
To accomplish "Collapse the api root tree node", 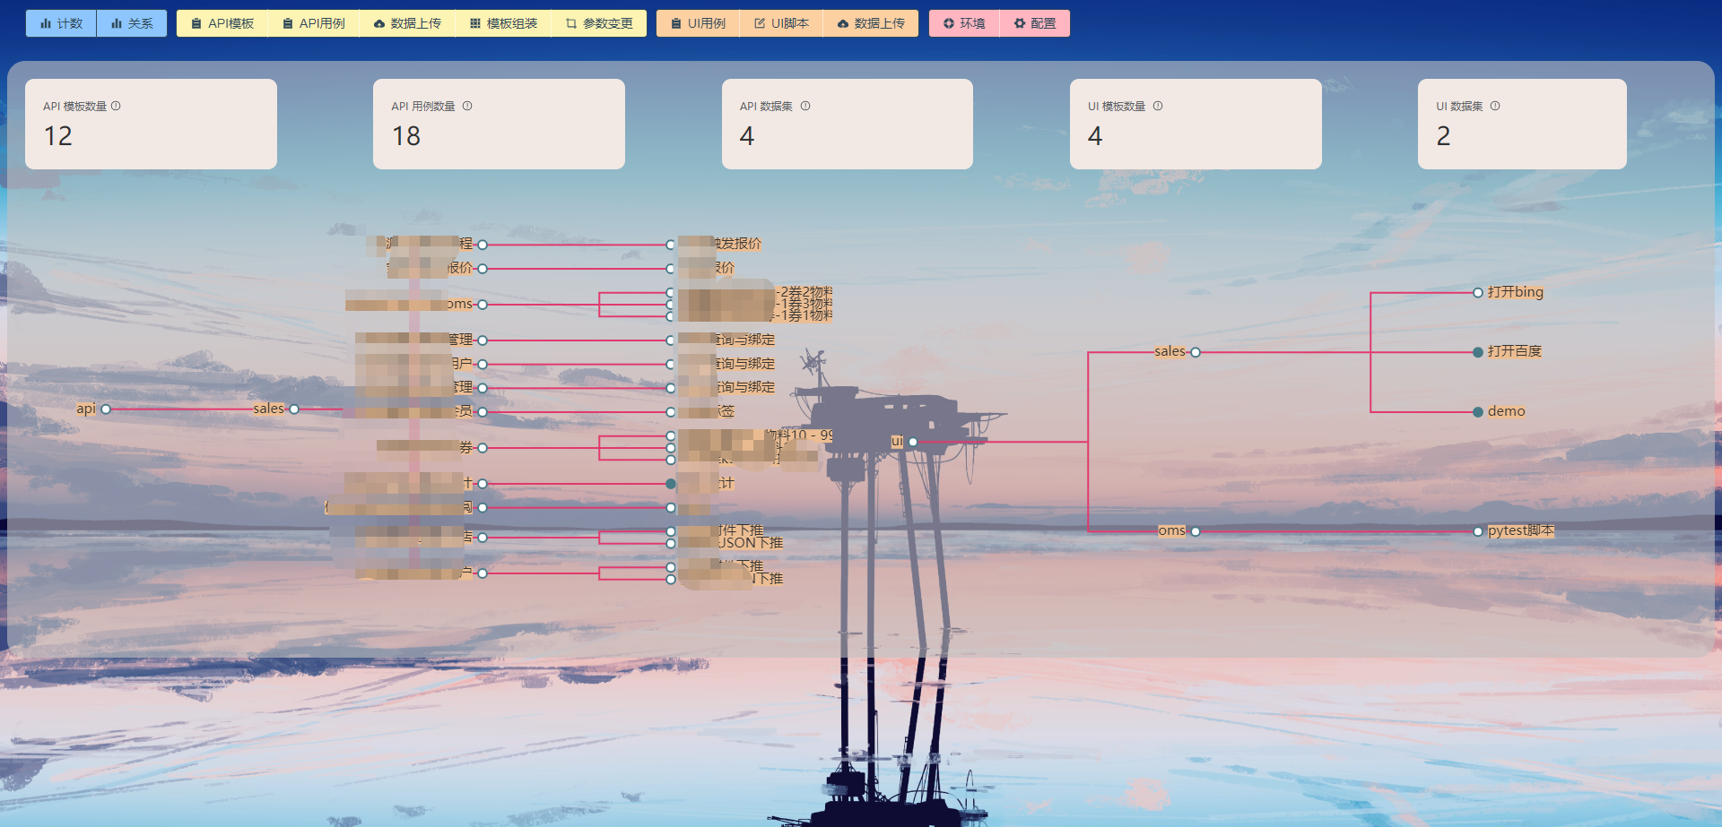I will tap(106, 409).
